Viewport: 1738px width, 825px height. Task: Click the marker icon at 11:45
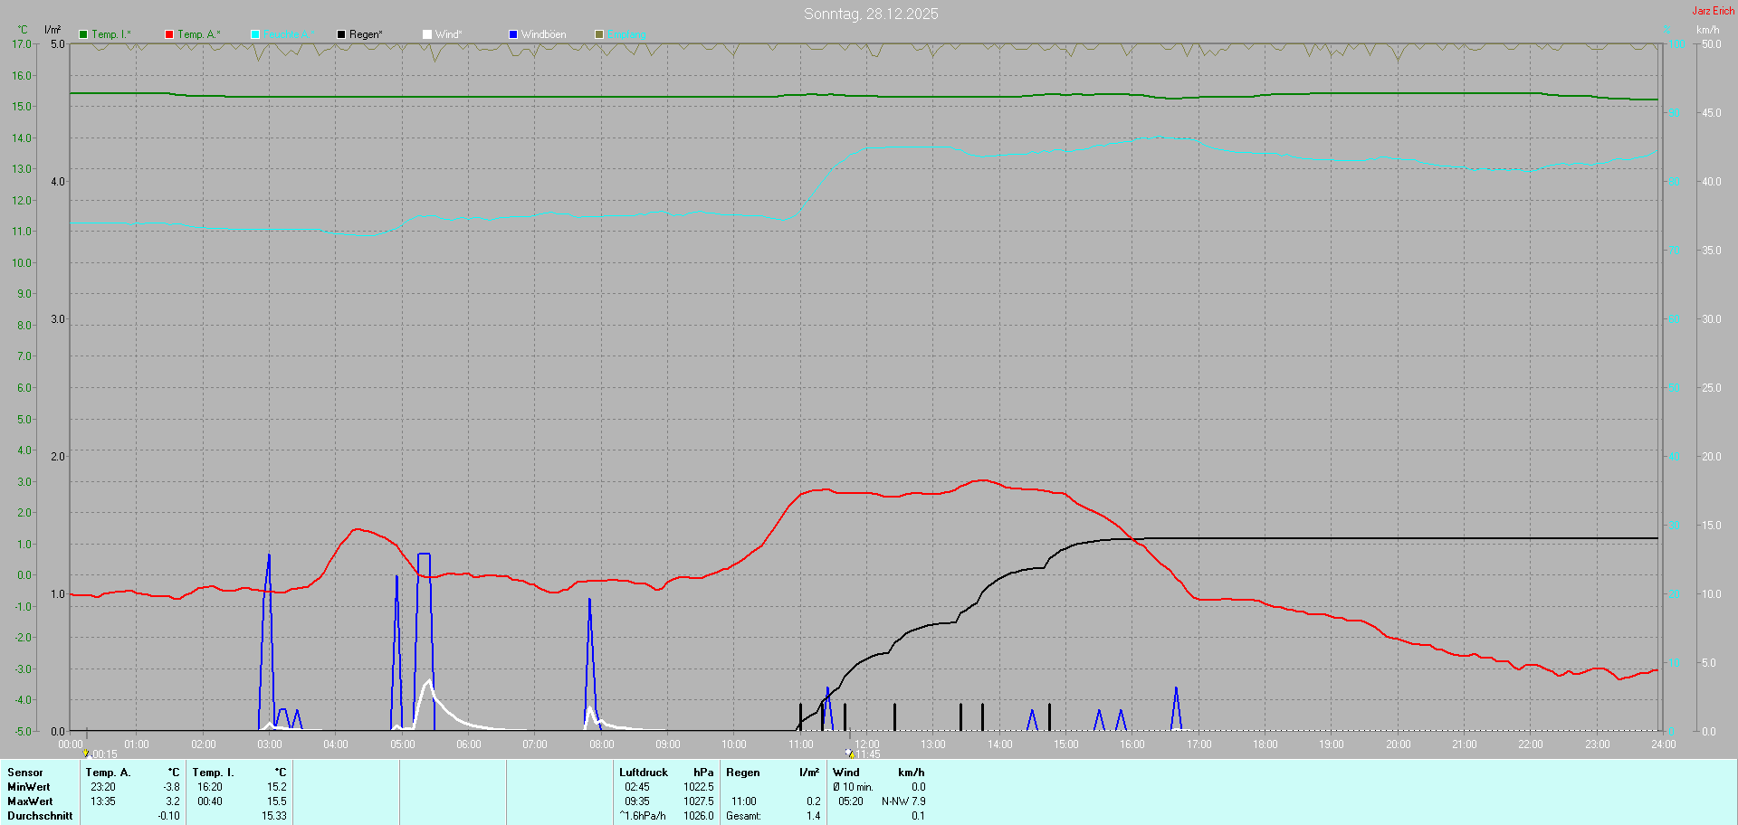point(849,753)
